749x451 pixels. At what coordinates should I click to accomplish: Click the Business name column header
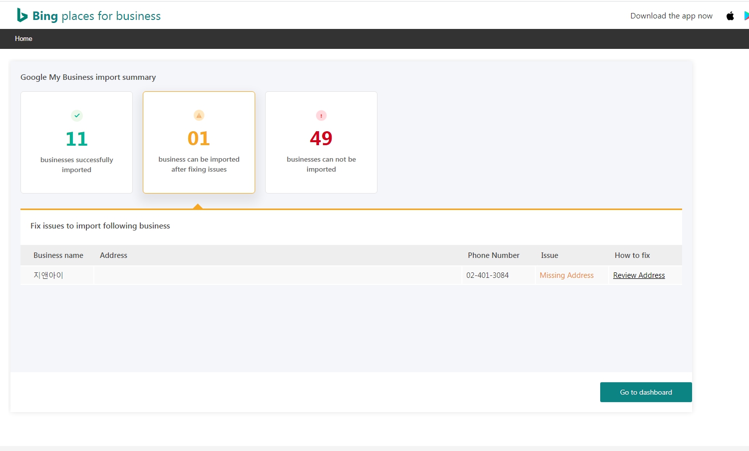click(x=58, y=255)
